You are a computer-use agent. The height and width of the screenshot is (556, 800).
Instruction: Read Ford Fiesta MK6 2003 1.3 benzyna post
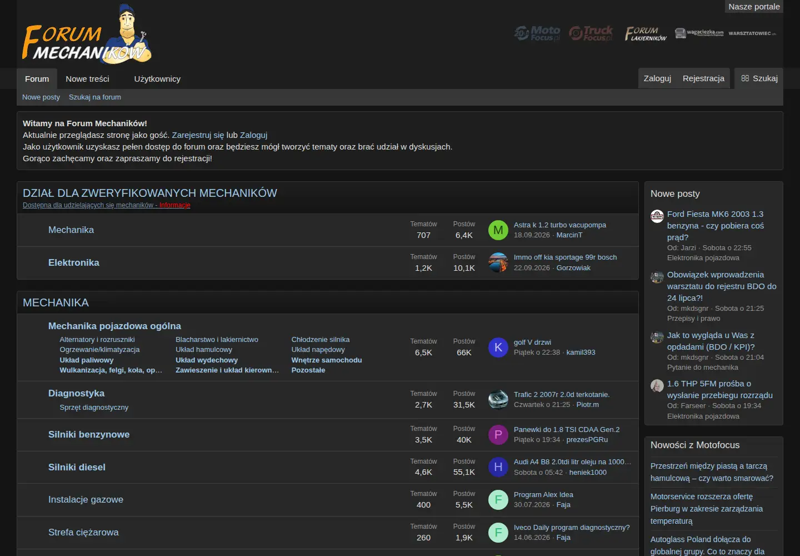coord(716,226)
